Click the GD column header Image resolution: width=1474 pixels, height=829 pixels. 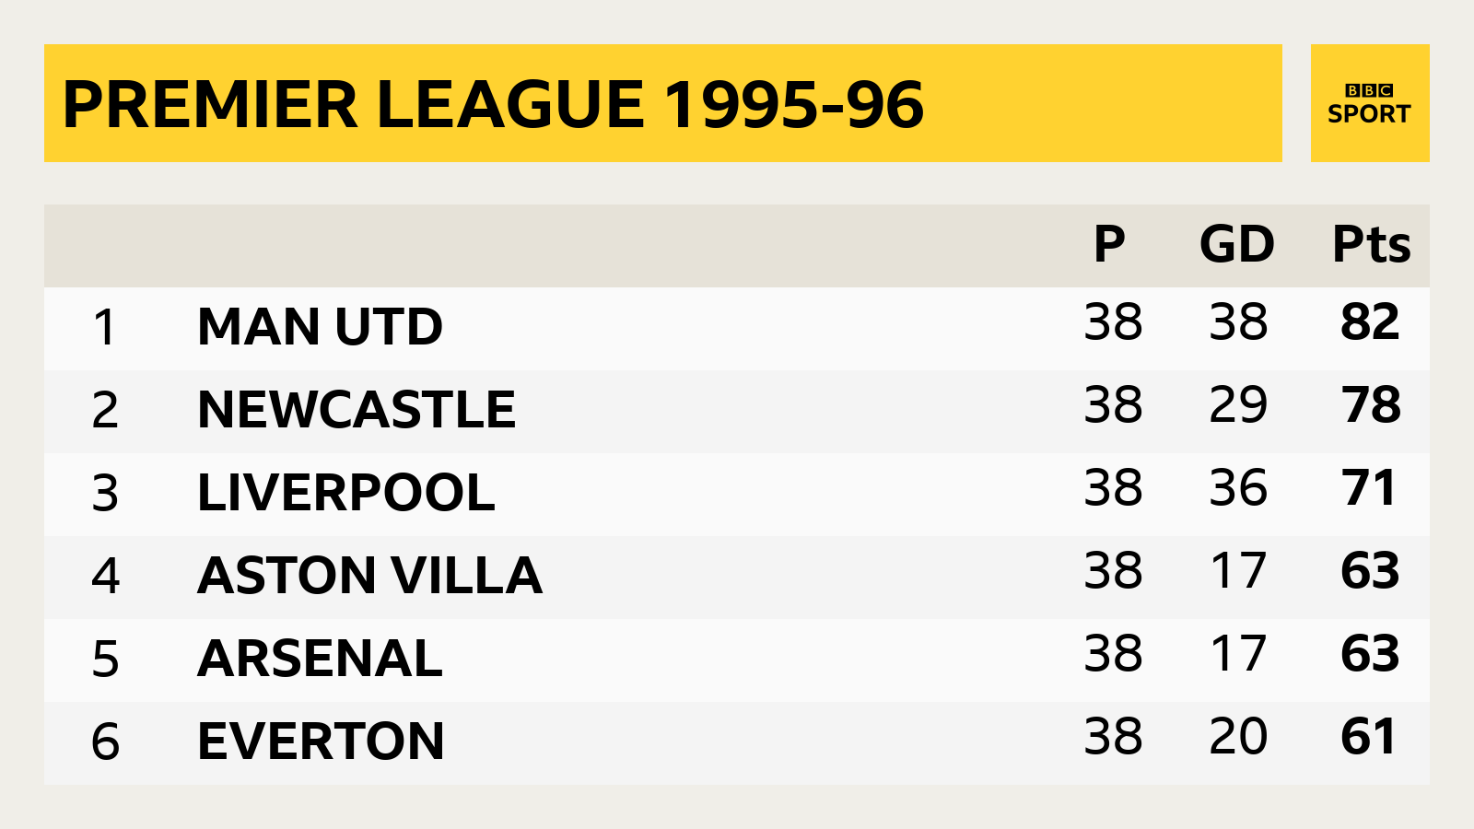(1237, 244)
